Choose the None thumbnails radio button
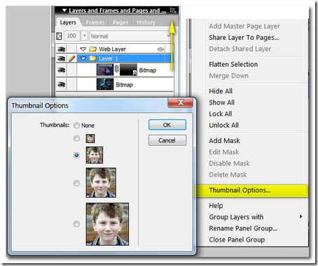The image size is (318, 266). pyautogui.click(x=76, y=126)
